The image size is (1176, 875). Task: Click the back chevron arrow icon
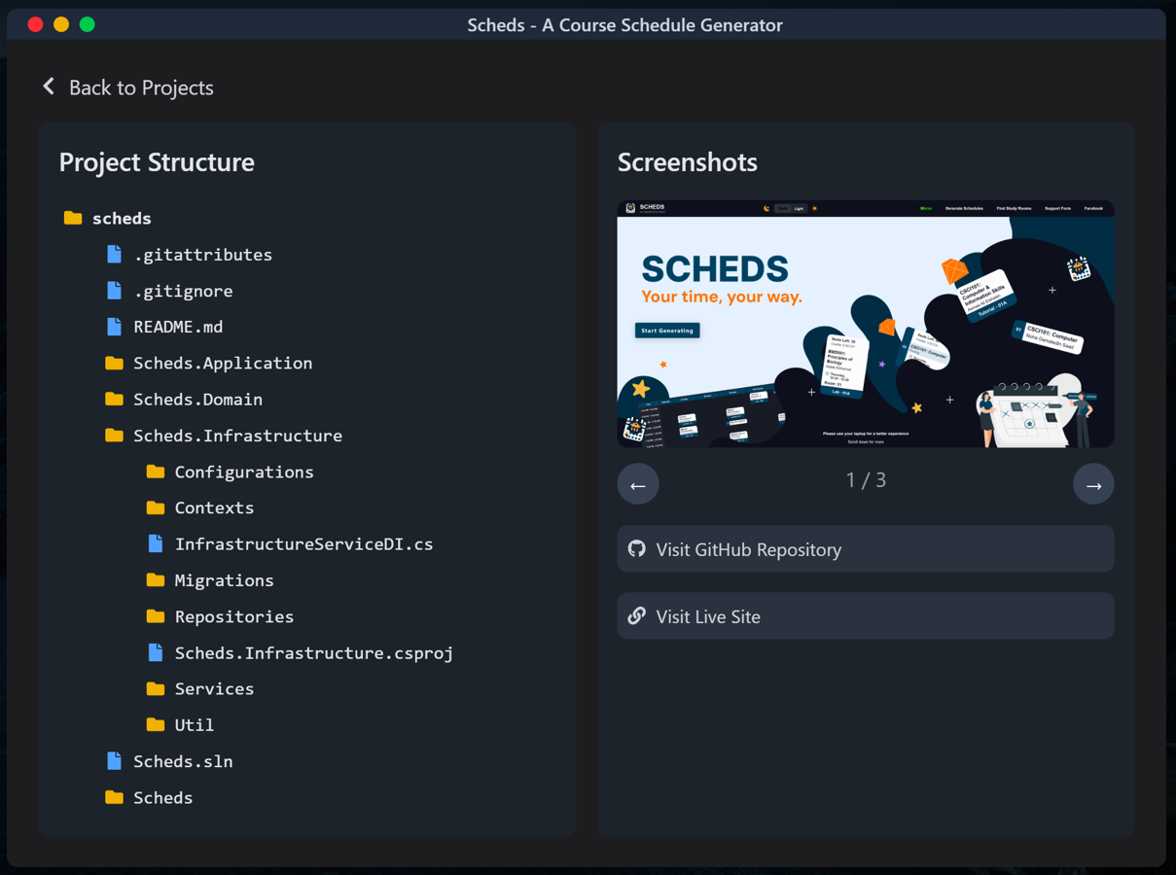pos(49,87)
